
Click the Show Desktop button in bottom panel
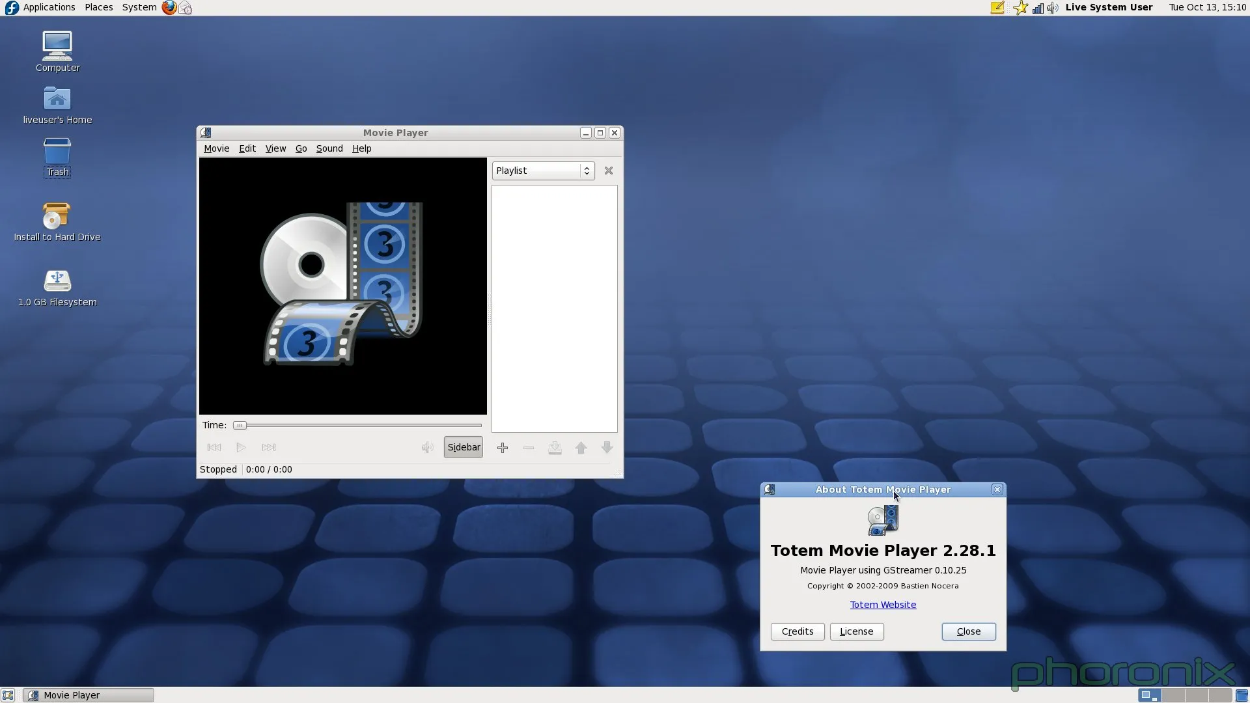click(x=8, y=695)
